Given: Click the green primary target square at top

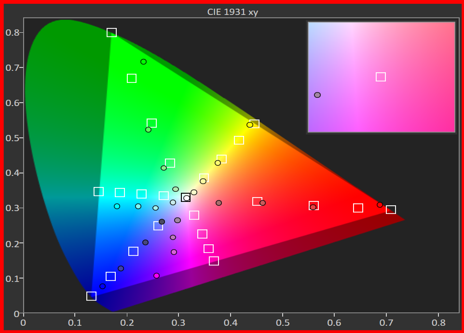Looking at the screenshot, I should (x=111, y=33).
